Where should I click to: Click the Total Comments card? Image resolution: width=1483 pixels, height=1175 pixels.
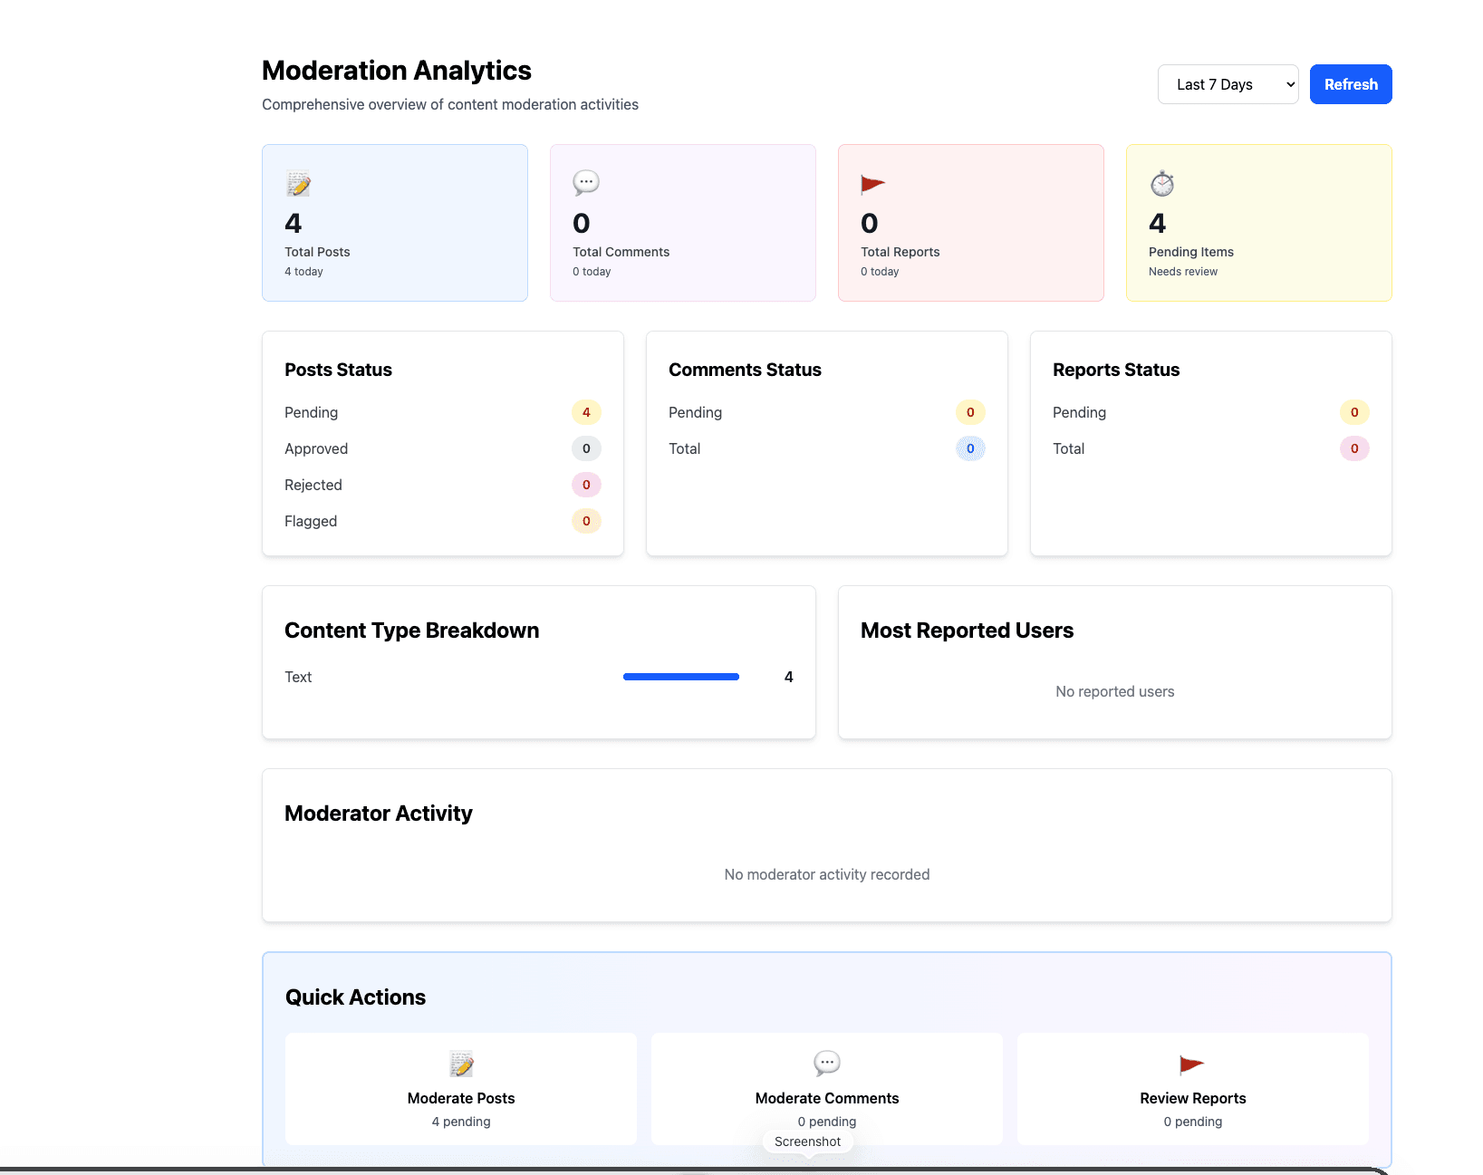(x=682, y=222)
